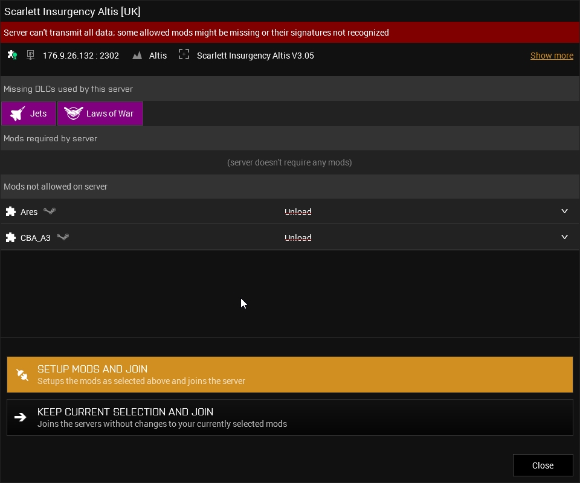Expand the CBA_A3 mod action dropdown
This screenshot has width=580, height=483.
(564, 237)
